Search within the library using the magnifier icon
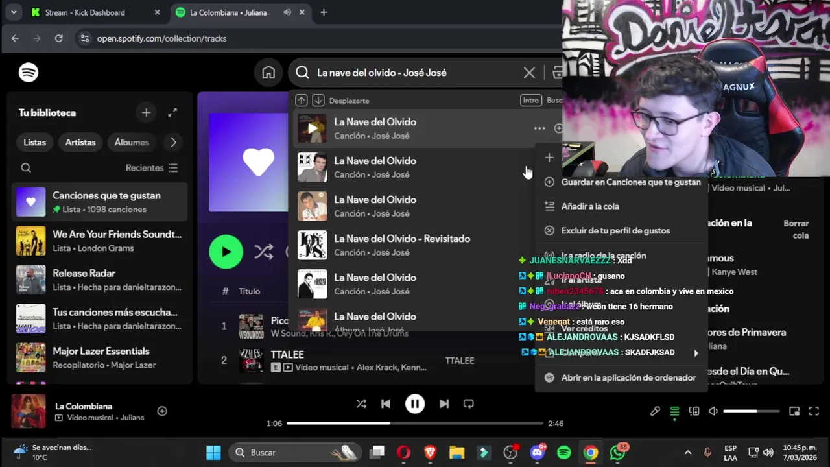830x467 pixels. [x=26, y=168]
